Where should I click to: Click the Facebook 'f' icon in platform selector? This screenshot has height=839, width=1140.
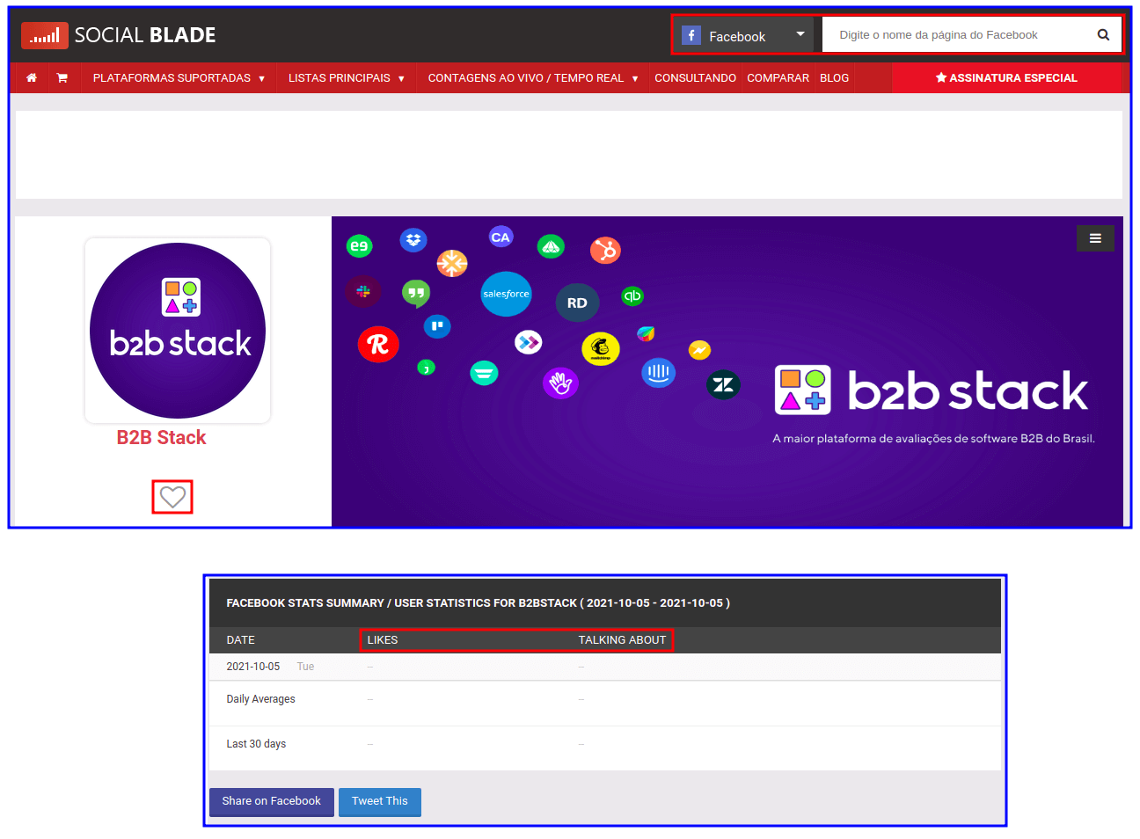(691, 36)
